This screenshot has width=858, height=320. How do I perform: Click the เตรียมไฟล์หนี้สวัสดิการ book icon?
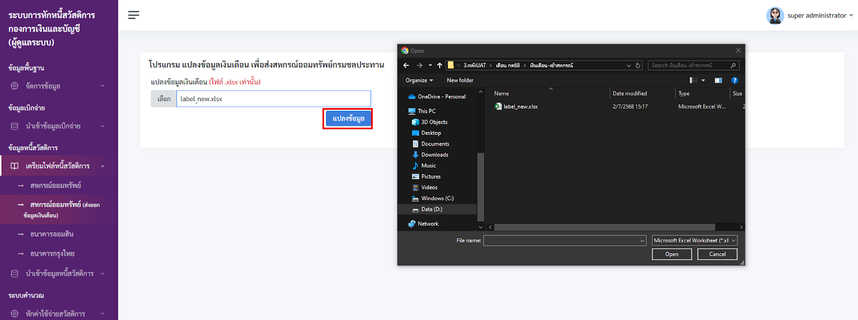[x=14, y=166]
